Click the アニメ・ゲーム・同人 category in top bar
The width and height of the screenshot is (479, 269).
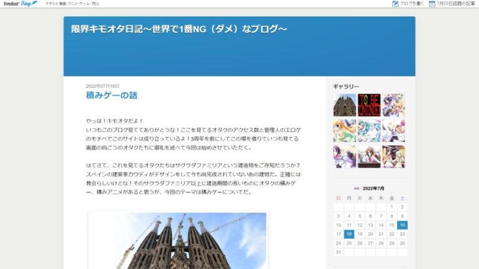(85, 4)
